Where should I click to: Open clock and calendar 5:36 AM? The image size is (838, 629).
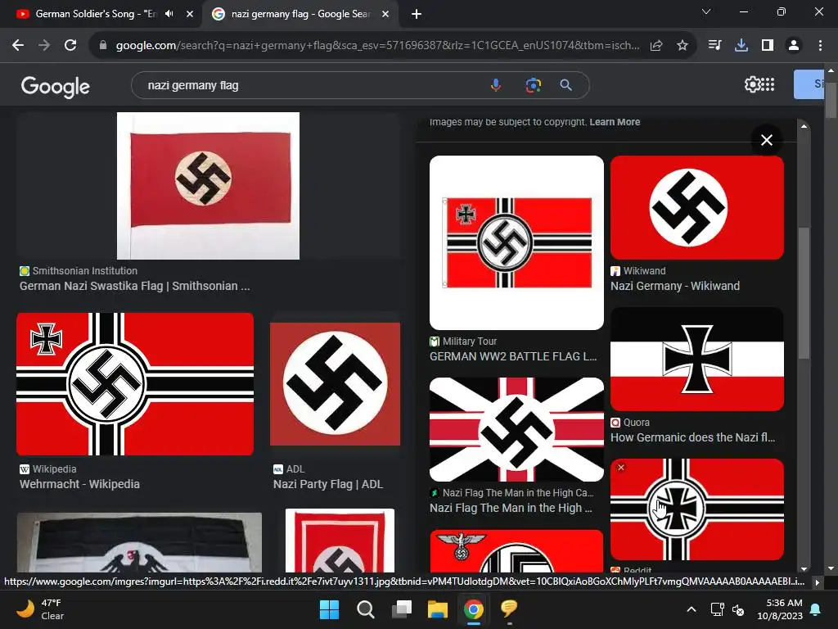pyautogui.click(x=780, y=609)
